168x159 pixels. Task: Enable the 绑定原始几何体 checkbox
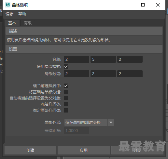pyautogui.click(x=66, y=111)
